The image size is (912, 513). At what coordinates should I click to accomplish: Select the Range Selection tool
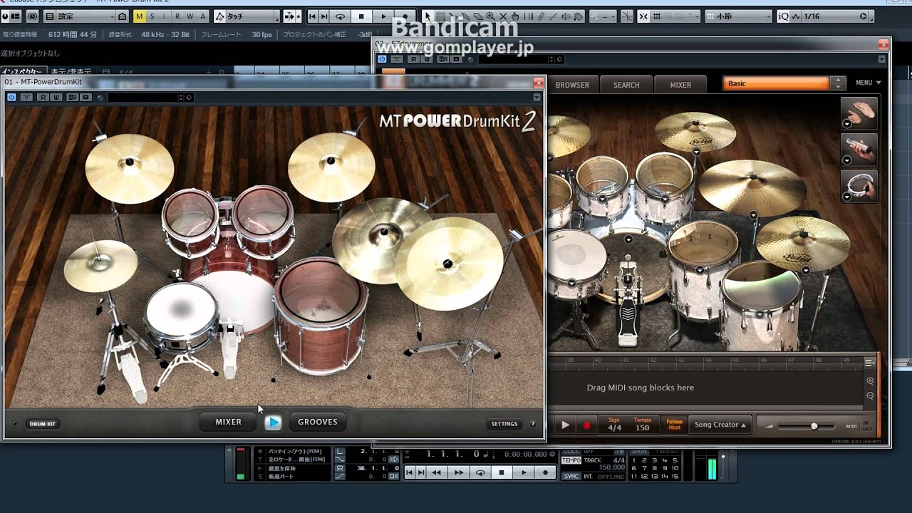[440, 16]
